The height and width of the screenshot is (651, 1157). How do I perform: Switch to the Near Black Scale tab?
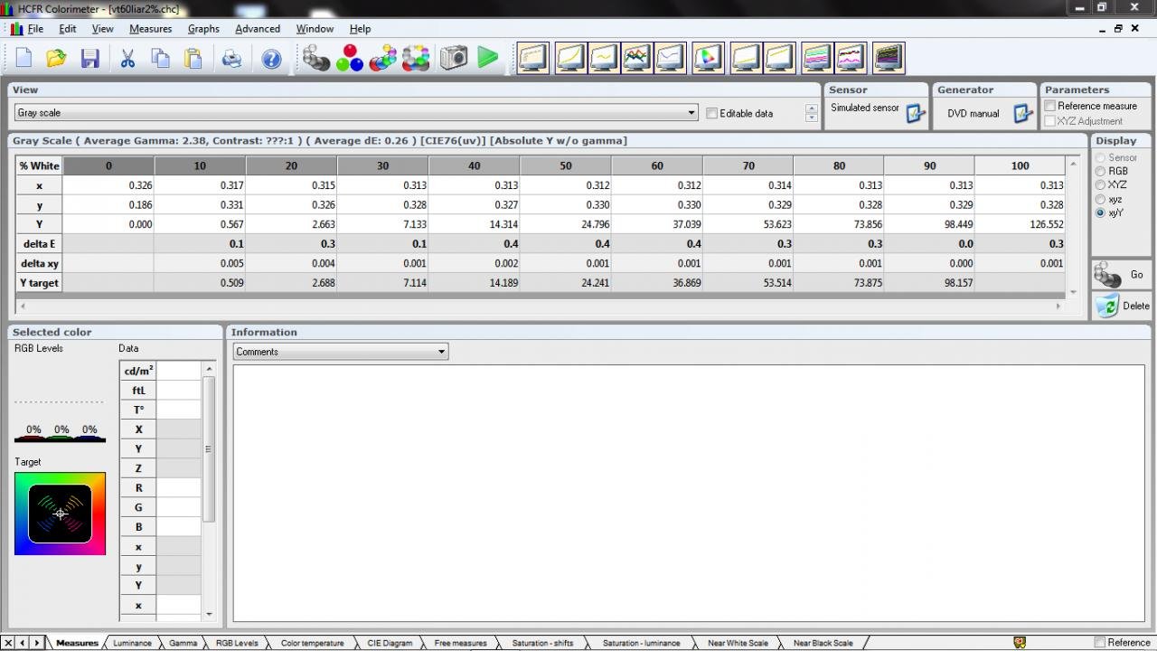pyautogui.click(x=823, y=643)
